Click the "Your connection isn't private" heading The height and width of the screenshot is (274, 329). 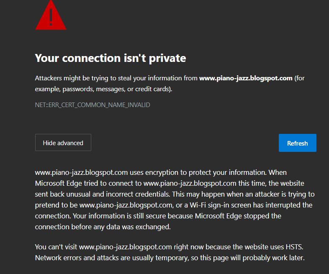click(111, 58)
